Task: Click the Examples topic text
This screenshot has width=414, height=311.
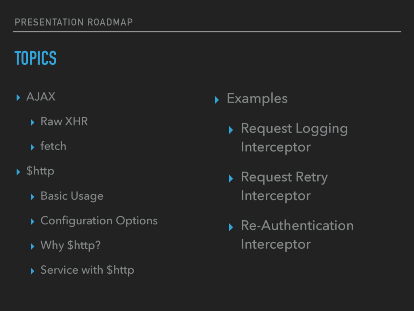Action: point(257,99)
